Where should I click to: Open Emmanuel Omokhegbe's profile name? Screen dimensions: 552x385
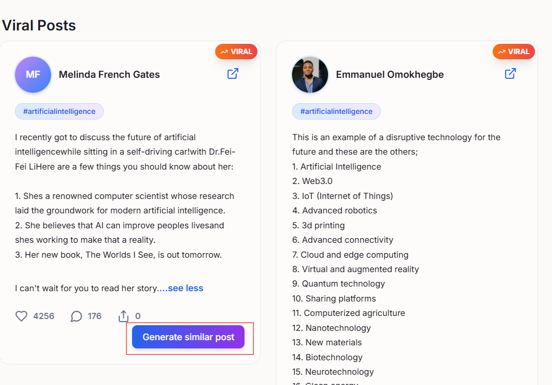point(389,74)
